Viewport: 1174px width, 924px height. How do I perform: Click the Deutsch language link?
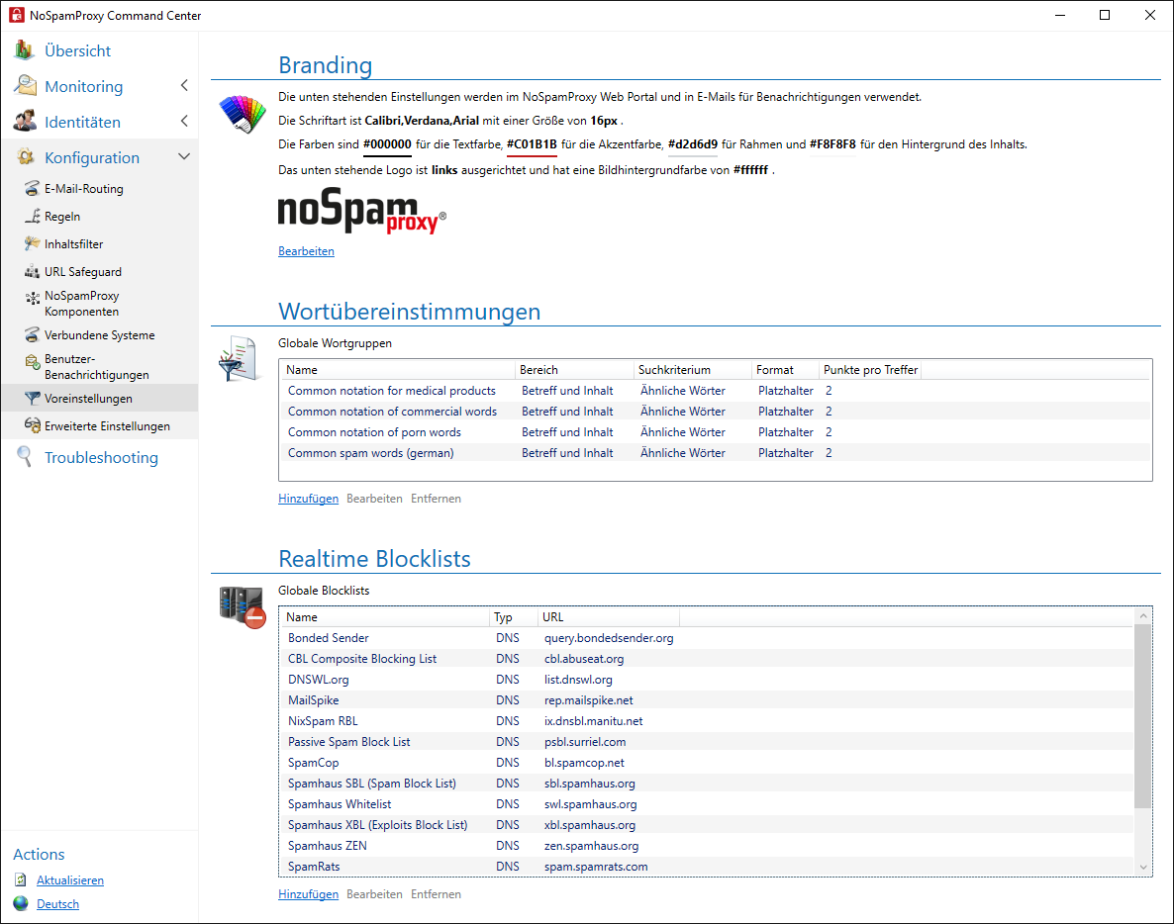[x=57, y=904]
